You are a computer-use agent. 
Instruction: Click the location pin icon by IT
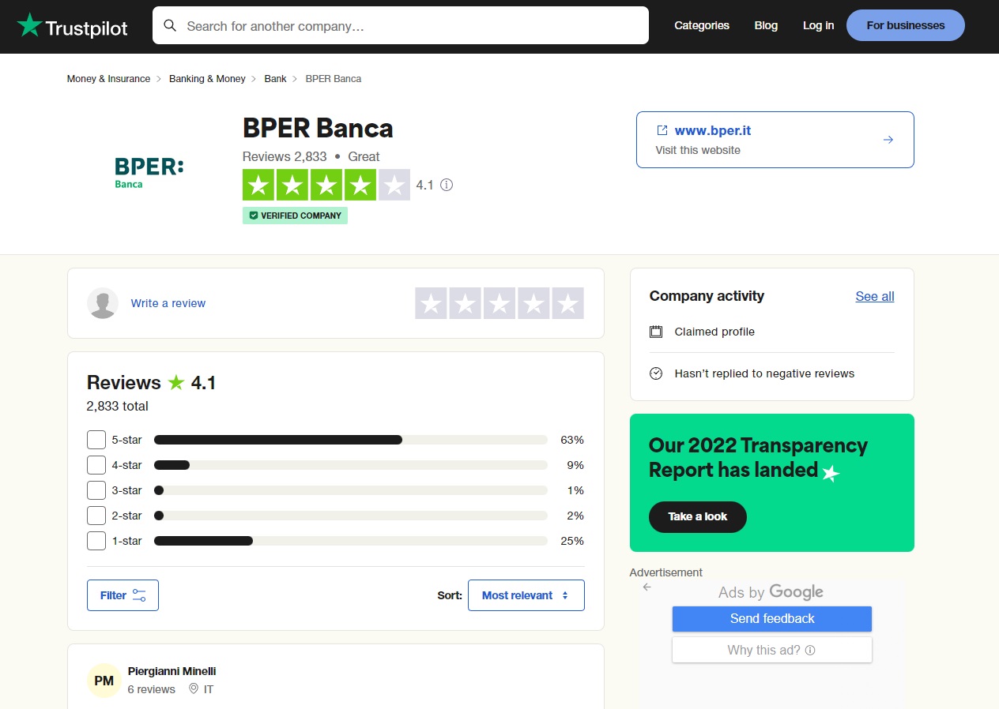click(x=194, y=689)
